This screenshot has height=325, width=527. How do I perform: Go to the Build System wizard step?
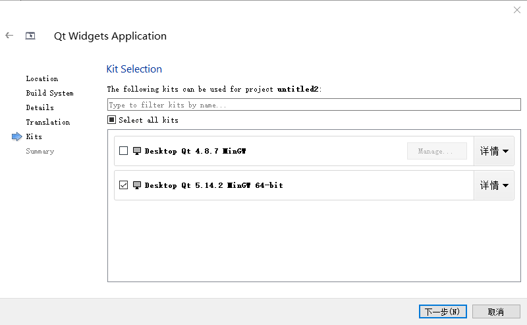[49, 93]
